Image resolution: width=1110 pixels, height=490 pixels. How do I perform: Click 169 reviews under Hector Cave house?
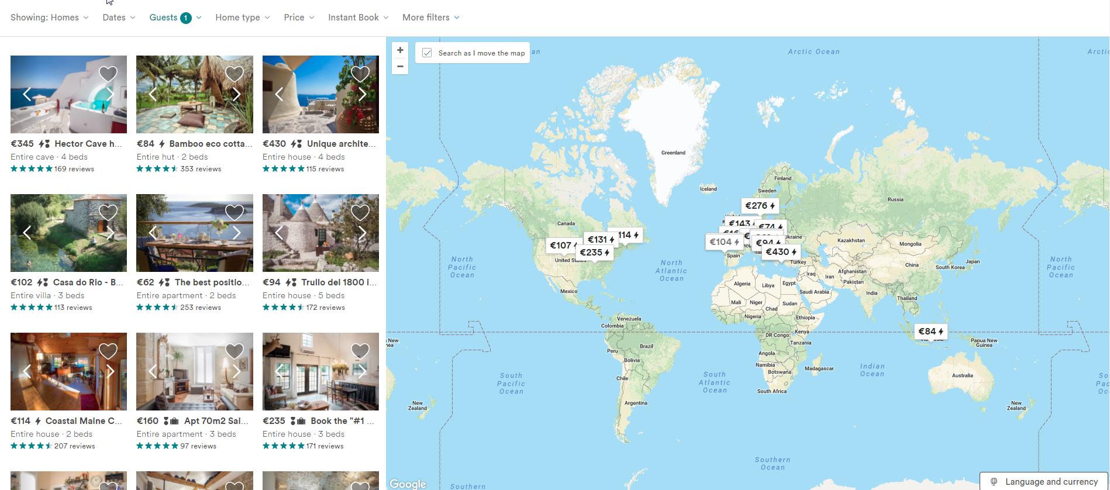pyautogui.click(x=74, y=169)
